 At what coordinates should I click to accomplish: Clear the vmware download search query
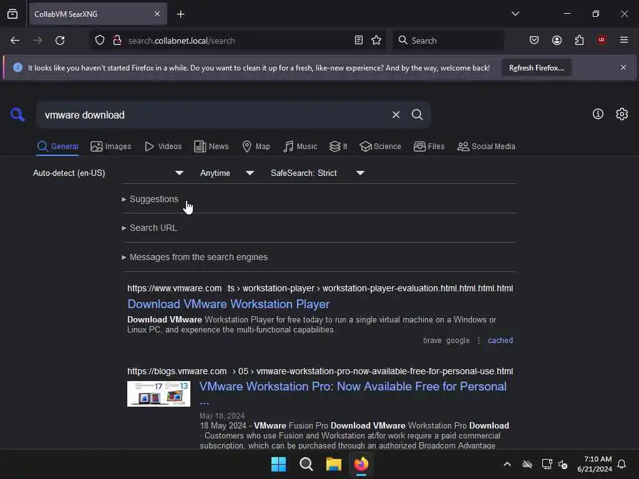coord(396,115)
